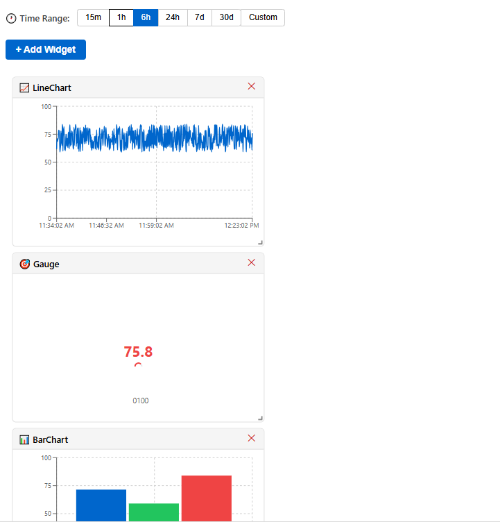Click the green bar in BarChart

click(154, 512)
